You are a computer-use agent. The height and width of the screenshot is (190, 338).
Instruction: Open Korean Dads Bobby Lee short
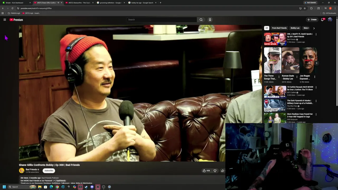pyautogui.click(x=290, y=60)
